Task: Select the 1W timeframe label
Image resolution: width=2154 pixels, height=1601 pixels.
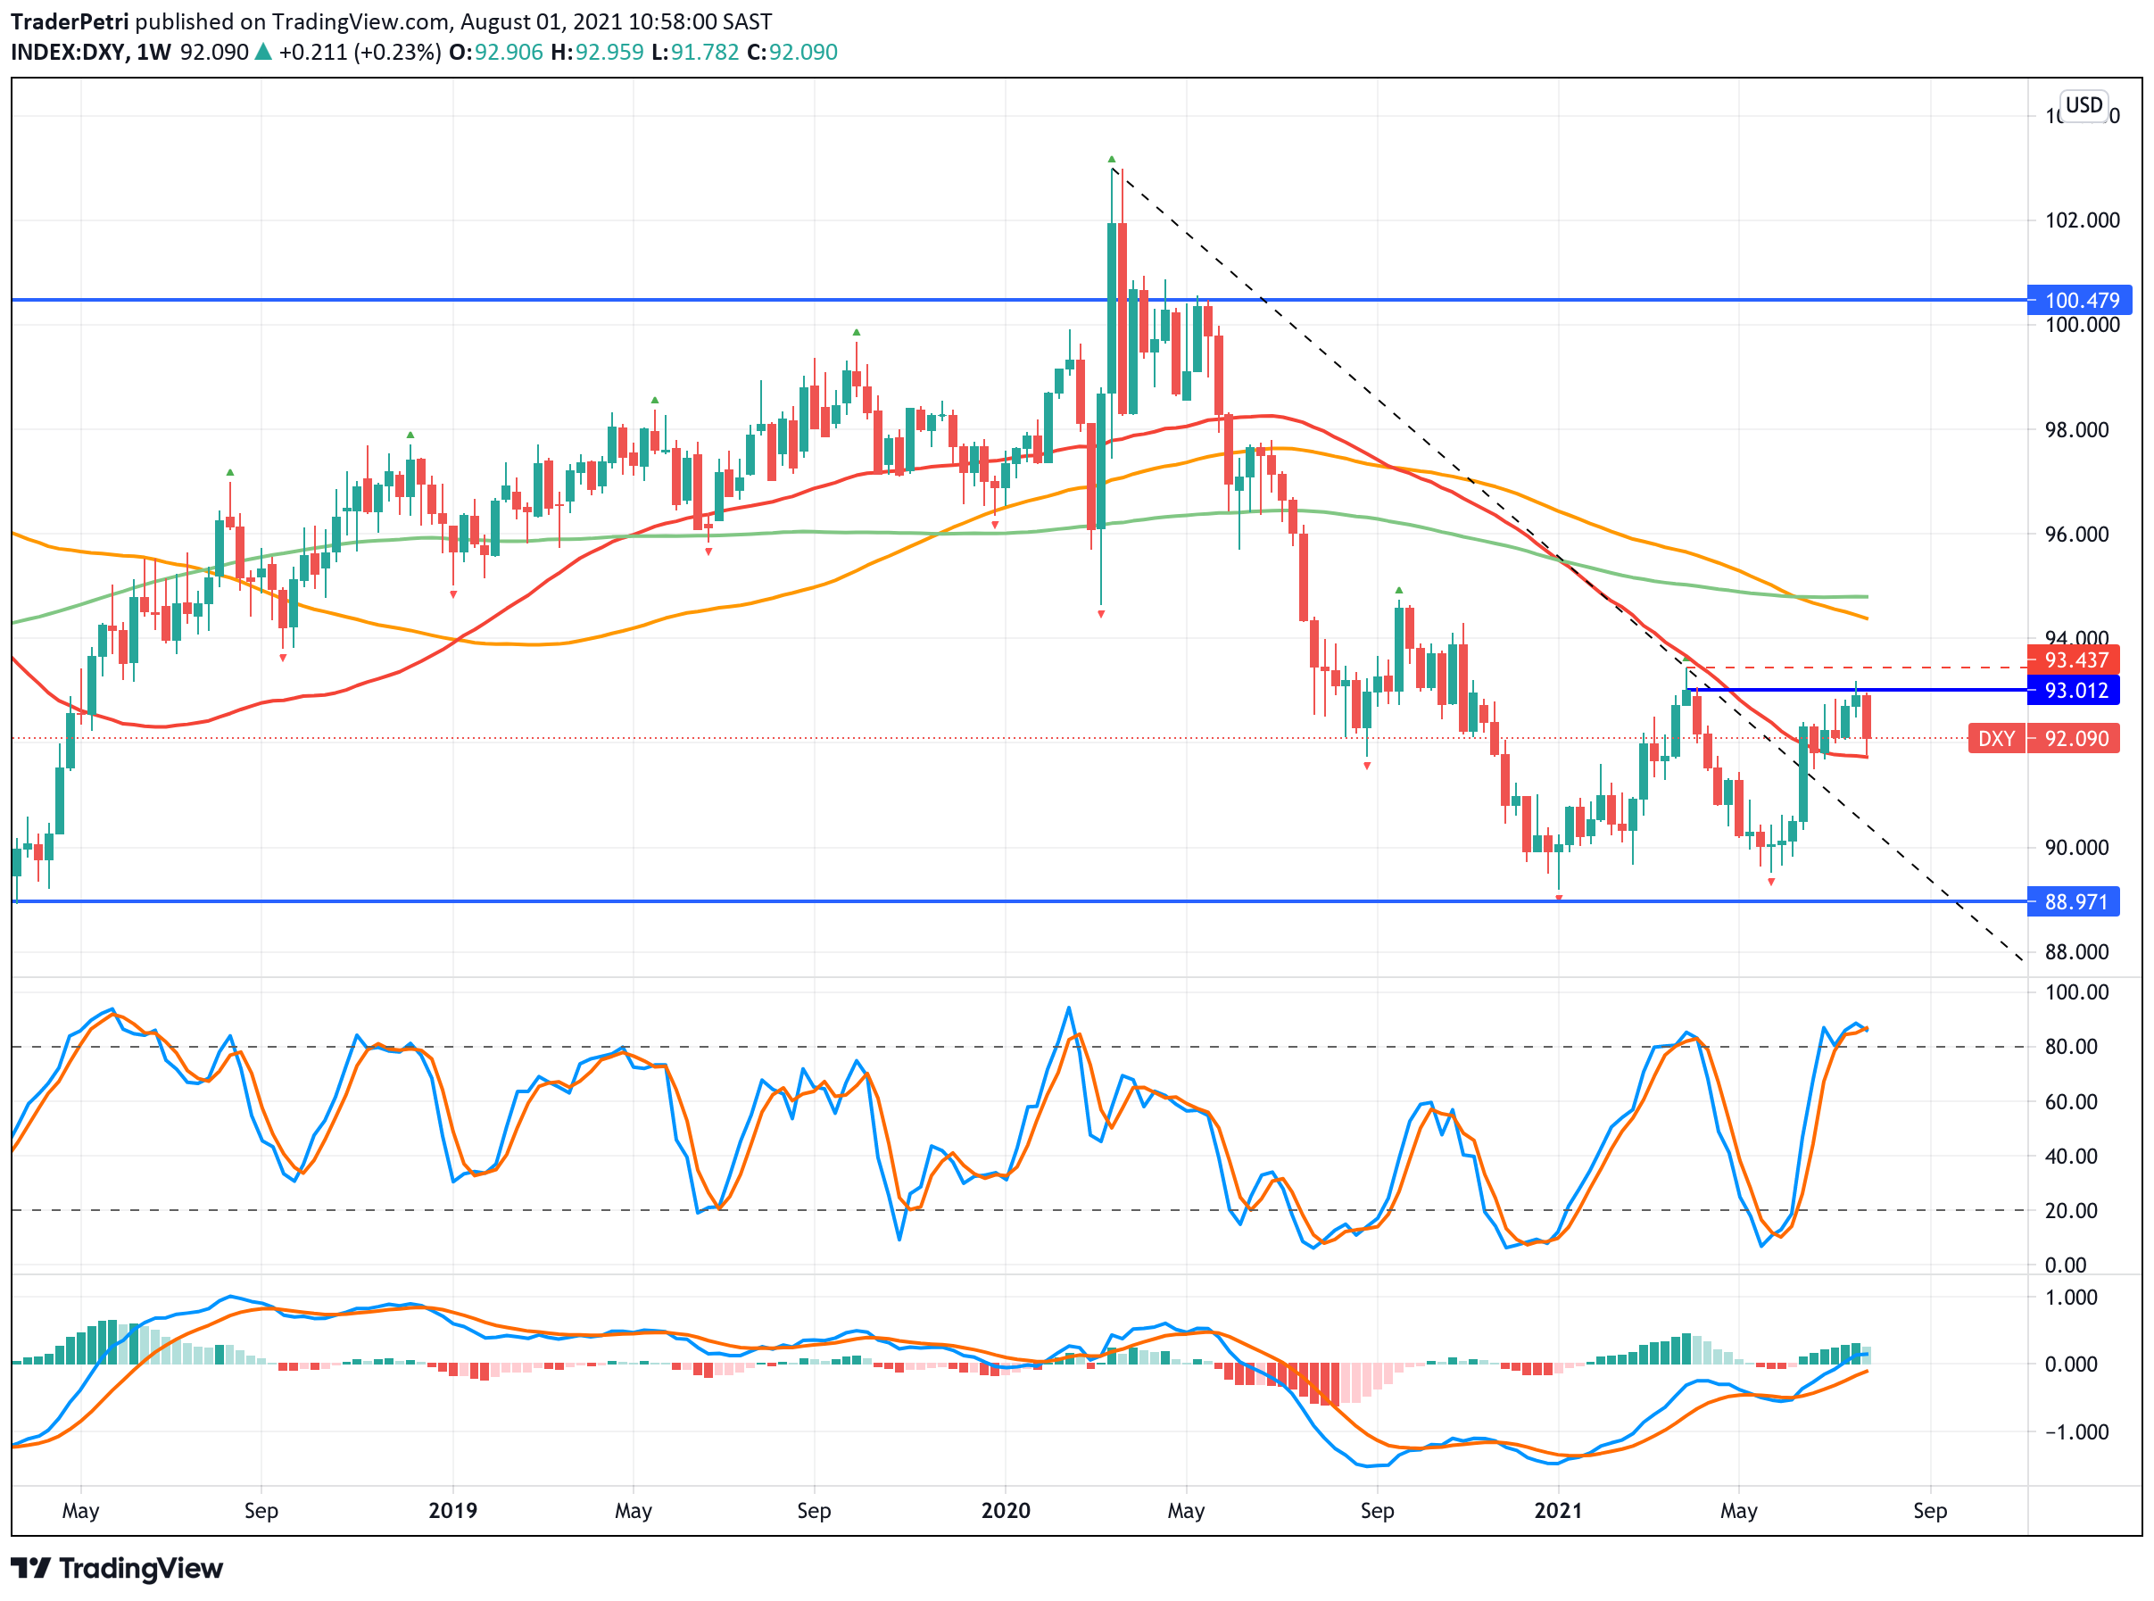Action: (x=153, y=52)
